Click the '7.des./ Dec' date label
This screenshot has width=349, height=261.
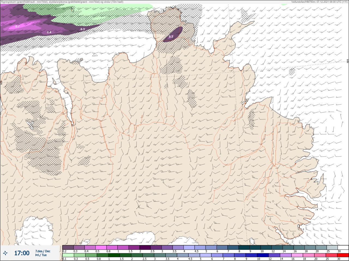pyautogui.click(x=43, y=251)
